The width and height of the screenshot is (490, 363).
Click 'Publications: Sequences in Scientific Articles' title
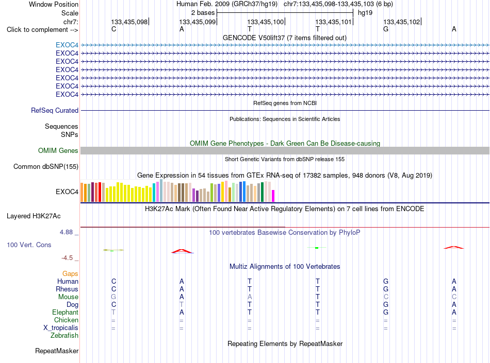(x=285, y=119)
